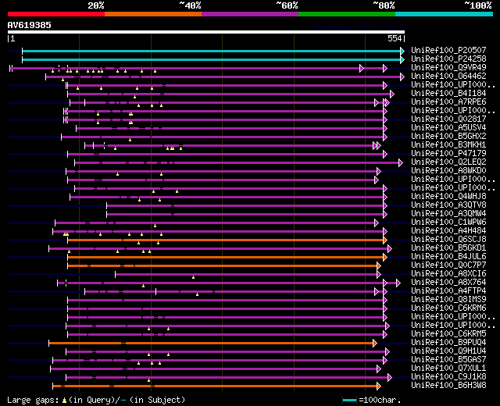Select the UniRef100_Q8IMS9 label
Screen dimensions: 500x406
448,300
